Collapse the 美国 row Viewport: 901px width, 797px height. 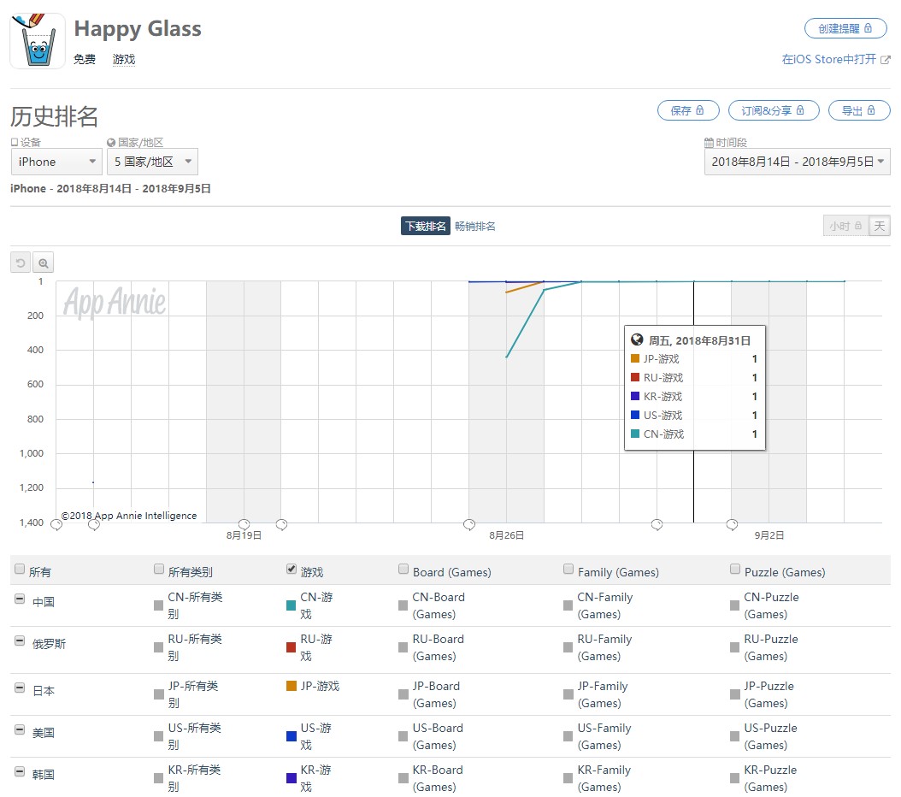pyautogui.click(x=20, y=730)
